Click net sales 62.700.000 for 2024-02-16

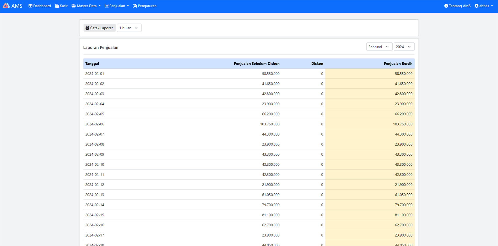click(404, 225)
